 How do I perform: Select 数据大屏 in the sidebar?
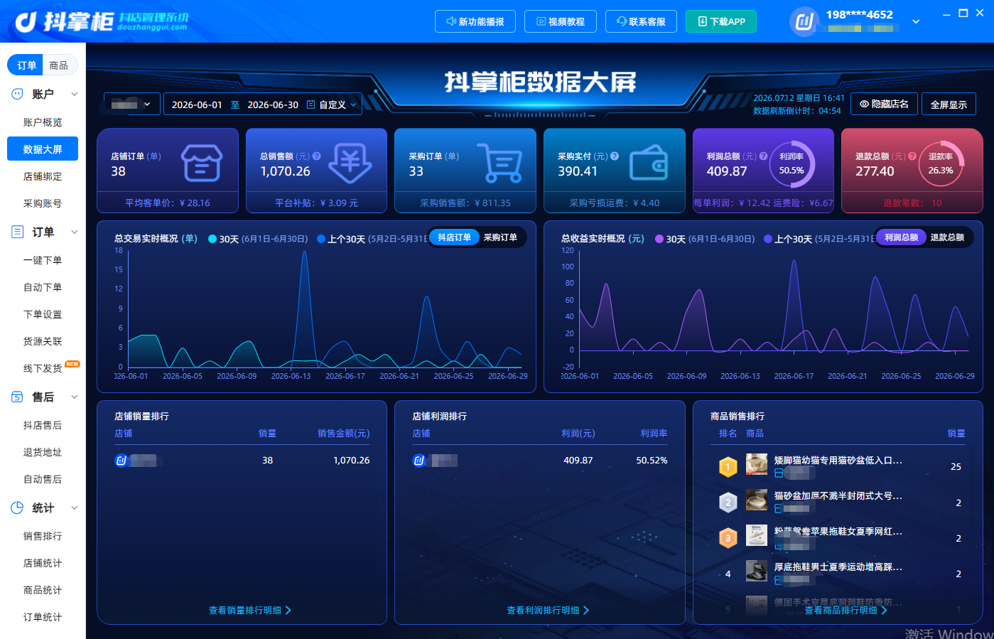pyautogui.click(x=43, y=149)
